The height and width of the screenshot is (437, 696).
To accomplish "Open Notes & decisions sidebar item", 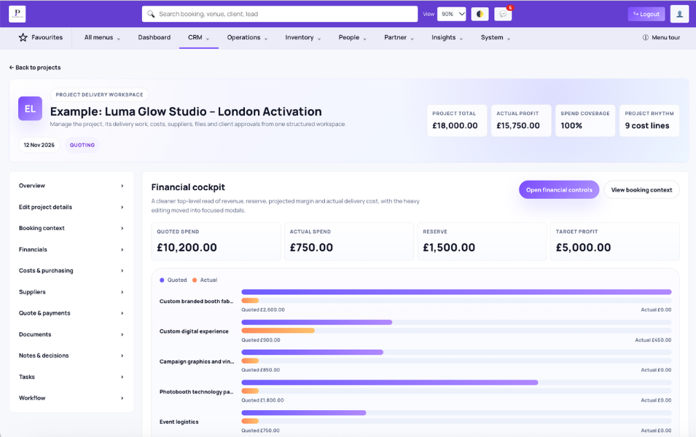I will (71, 355).
